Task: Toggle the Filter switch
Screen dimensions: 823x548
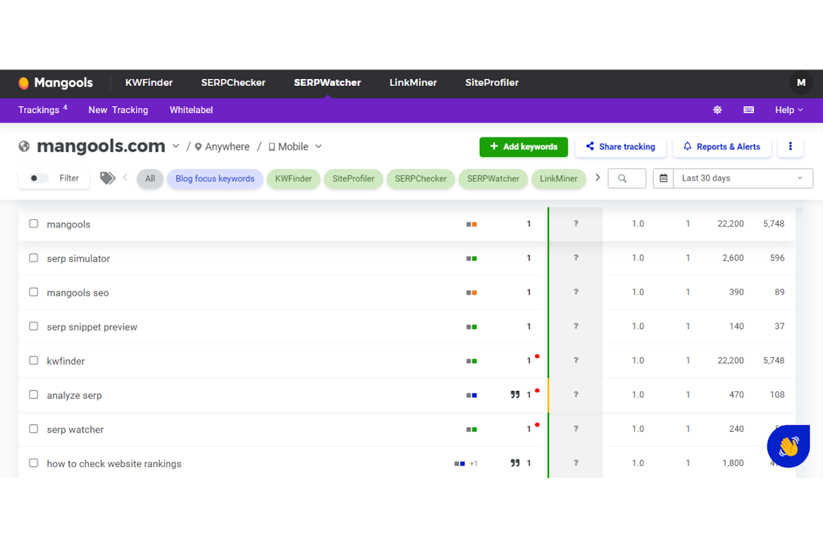Action: pos(38,178)
